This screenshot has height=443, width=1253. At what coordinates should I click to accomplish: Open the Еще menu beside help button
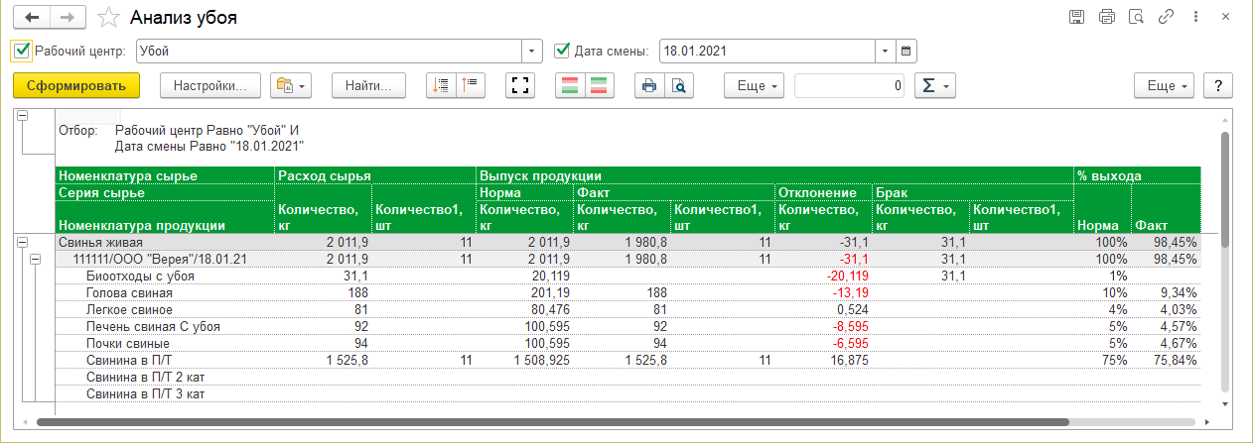1166,86
